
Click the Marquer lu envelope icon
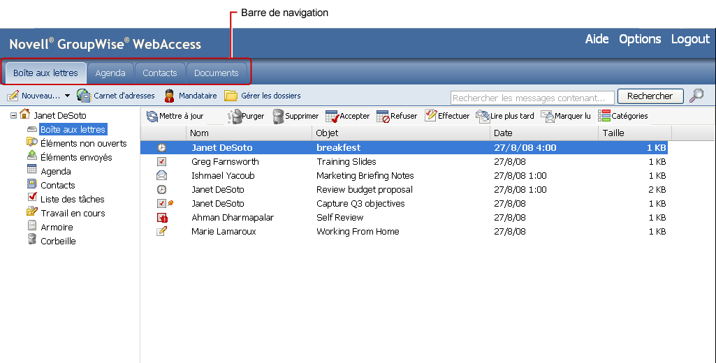(x=548, y=116)
